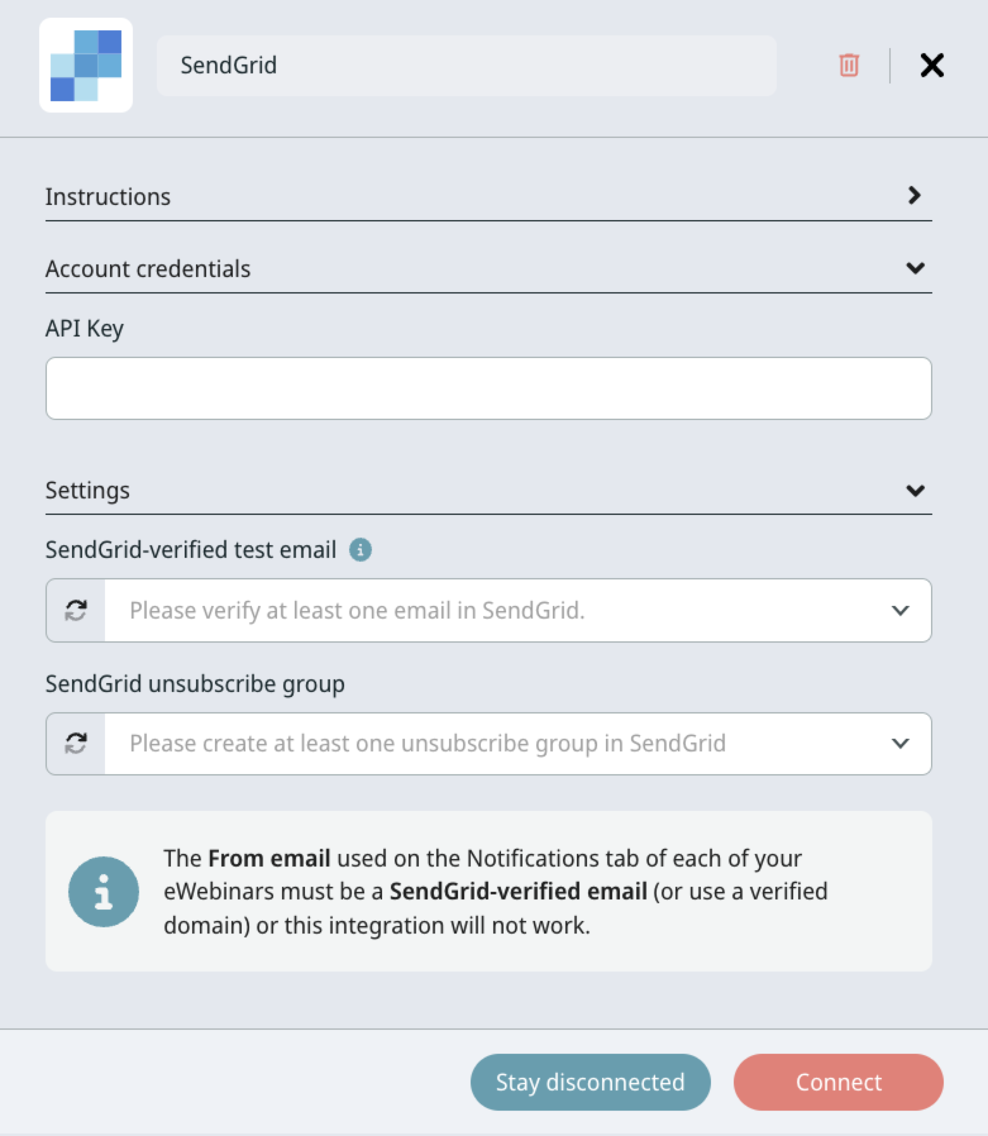Click the Instructions section header
Image resolution: width=988 pixels, height=1136 pixels.
108,197
